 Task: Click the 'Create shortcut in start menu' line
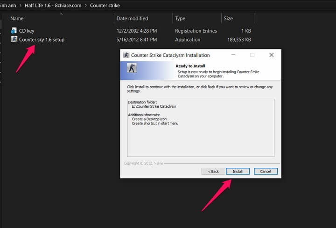(155, 123)
